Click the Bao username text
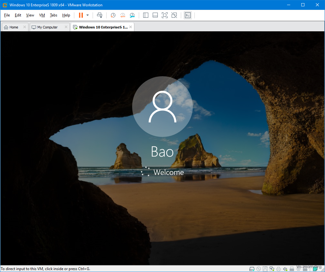This screenshot has height=272, width=325. [x=162, y=151]
